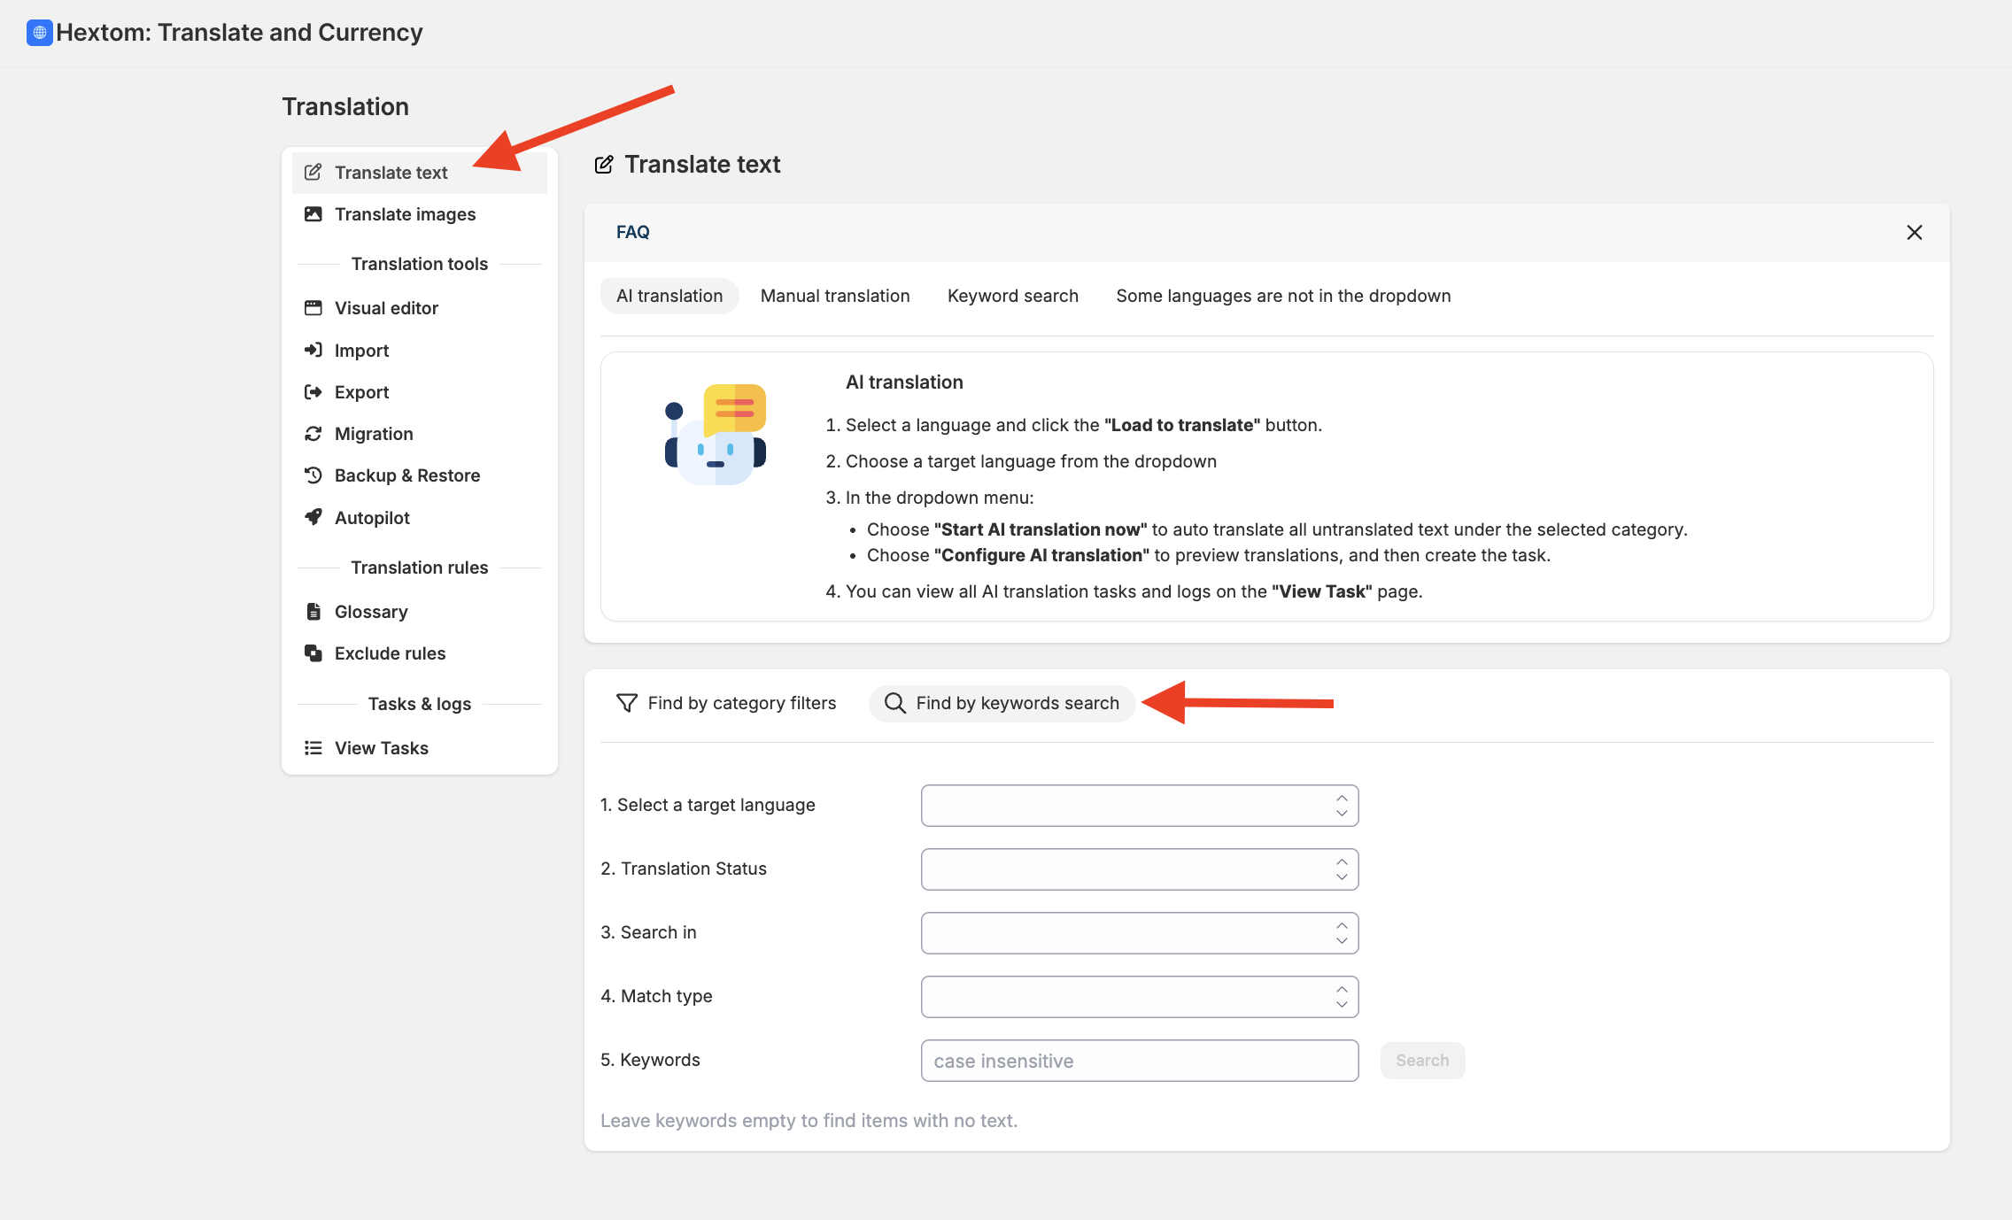Screen dimensions: 2012x1220
Task: Switch to the Manual translation FAQ tab
Action: click(834, 296)
